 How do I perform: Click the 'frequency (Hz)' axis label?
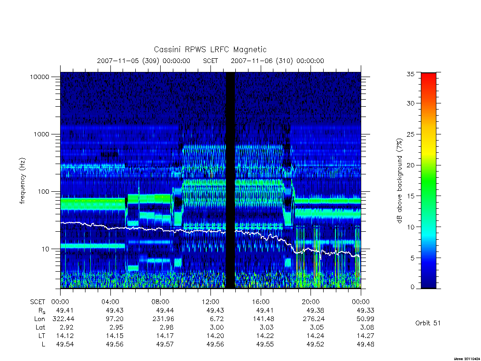(x=23, y=181)
